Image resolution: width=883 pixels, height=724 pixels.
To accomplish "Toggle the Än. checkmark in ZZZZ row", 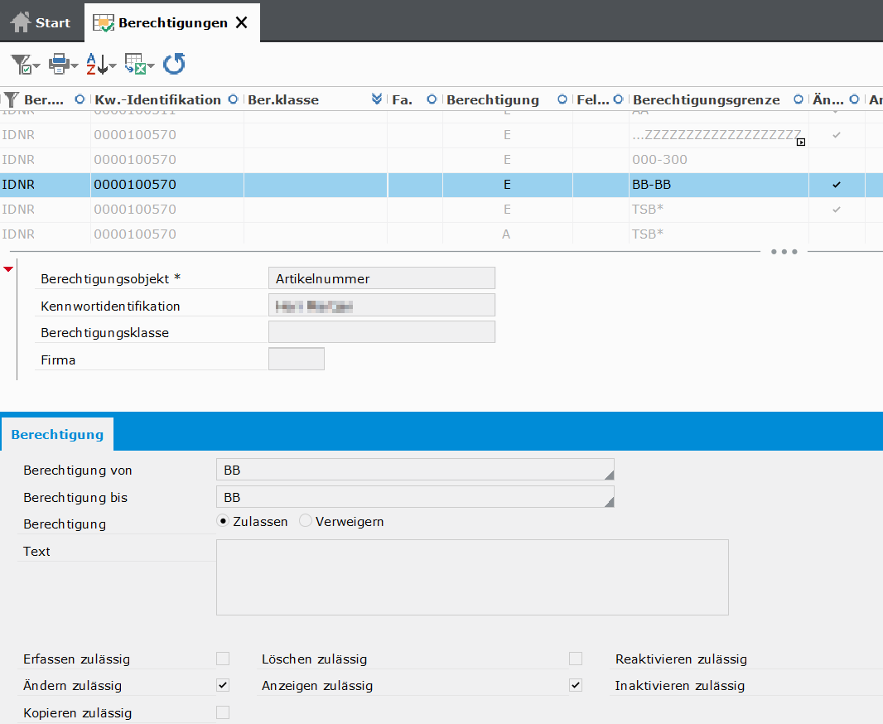I will click(x=837, y=135).
